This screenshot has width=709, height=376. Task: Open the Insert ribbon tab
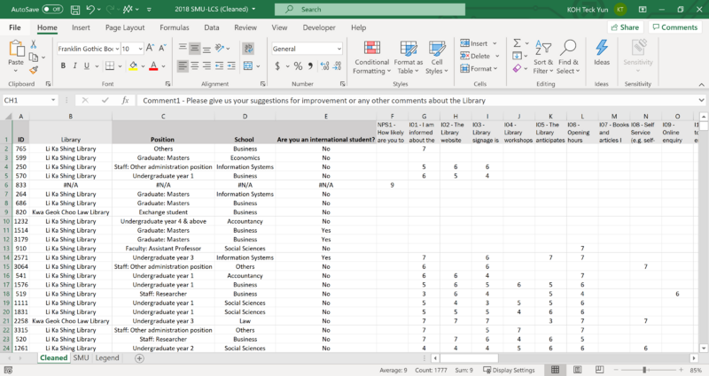pos(81,27)
